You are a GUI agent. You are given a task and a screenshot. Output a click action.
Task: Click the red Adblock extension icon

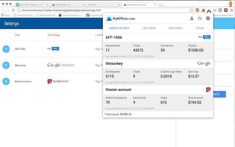click(198, 10)
